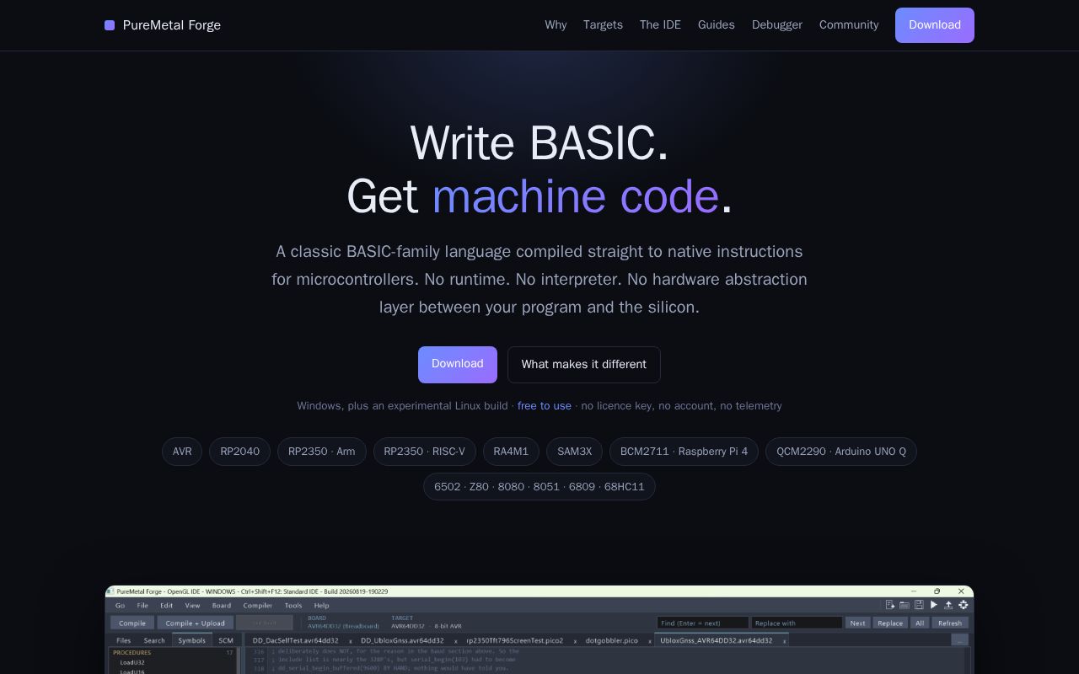
Task: Open The IDE navigation link
Action: click(x=660, y=25)
